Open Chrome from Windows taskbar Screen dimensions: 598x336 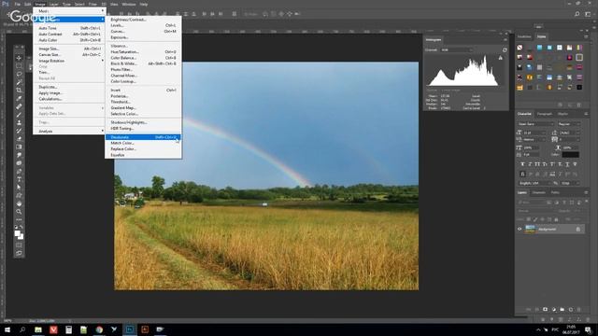[x=99, y=329]
